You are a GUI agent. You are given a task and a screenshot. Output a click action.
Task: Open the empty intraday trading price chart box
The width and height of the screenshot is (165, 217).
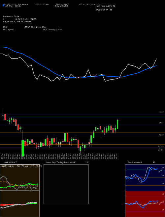click(66, 184)
